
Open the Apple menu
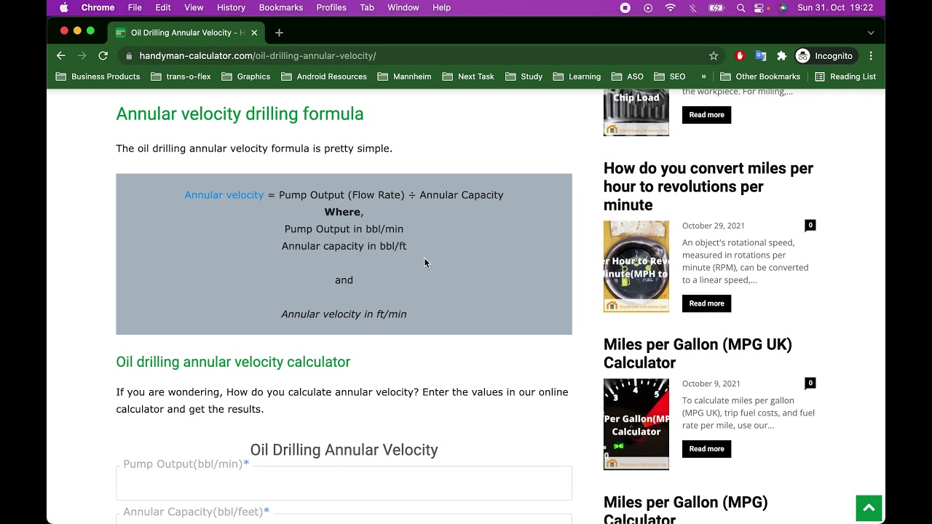(x=63, y=7)
